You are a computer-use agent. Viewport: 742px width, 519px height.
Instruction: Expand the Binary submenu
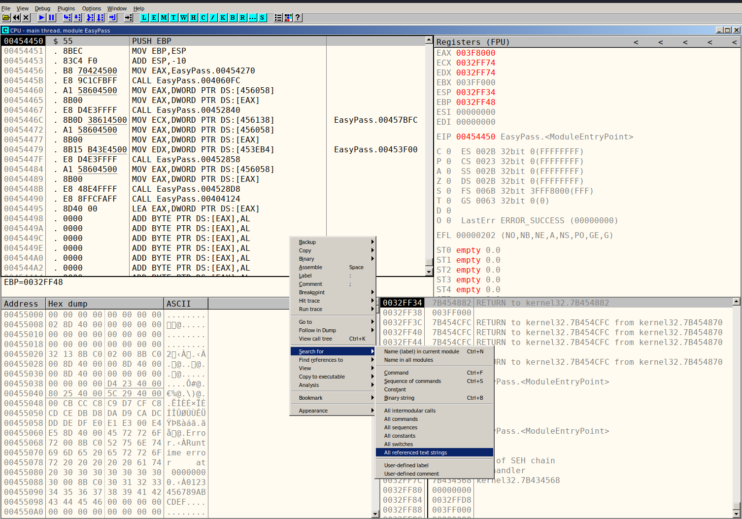coord(333,259)
